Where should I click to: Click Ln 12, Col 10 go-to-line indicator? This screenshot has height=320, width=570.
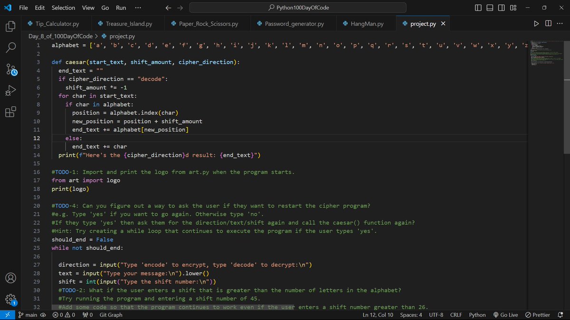point(378,315)
